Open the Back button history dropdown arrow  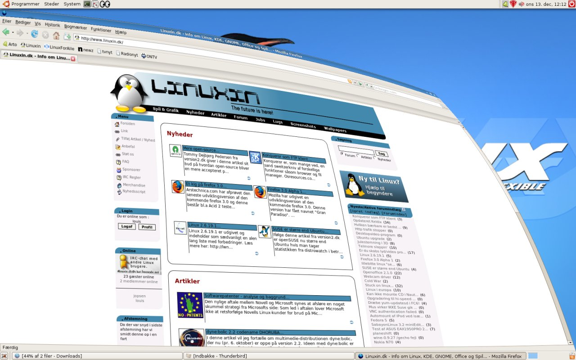13,32
